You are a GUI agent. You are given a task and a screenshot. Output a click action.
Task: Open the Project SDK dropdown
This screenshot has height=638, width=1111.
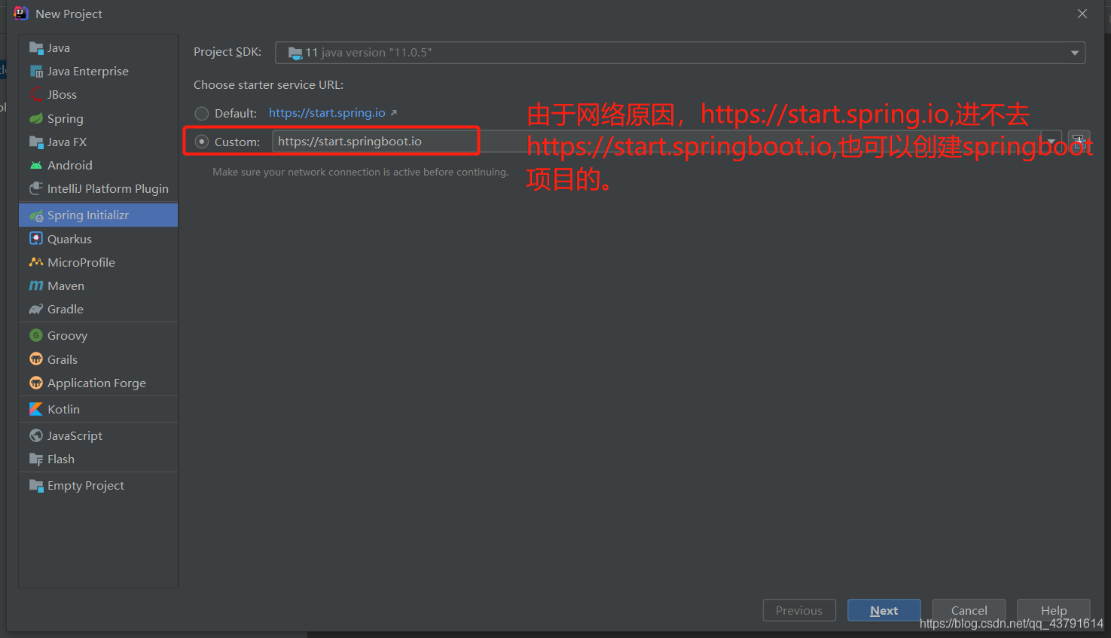pyautogui.click(x=680, y=53)
